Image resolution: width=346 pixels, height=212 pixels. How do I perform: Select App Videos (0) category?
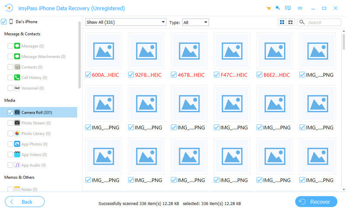click(34, 155)
